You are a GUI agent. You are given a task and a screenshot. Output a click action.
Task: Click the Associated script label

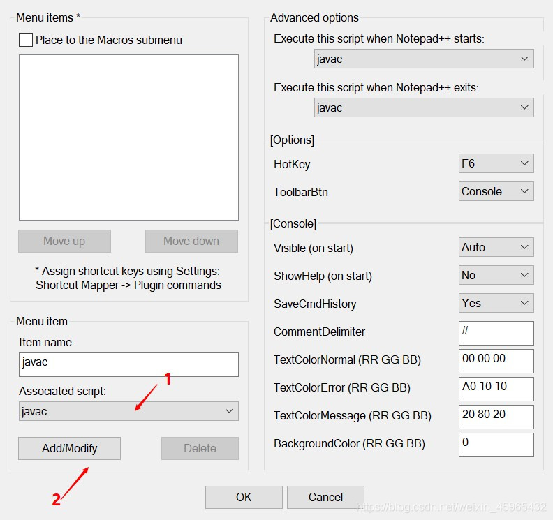(62, 391)
